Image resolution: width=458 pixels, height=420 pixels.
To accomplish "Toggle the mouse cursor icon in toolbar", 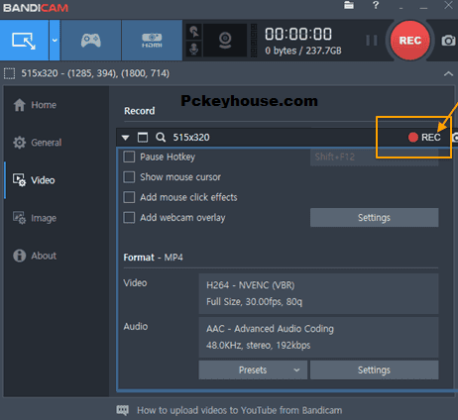I will coord(194,32).
